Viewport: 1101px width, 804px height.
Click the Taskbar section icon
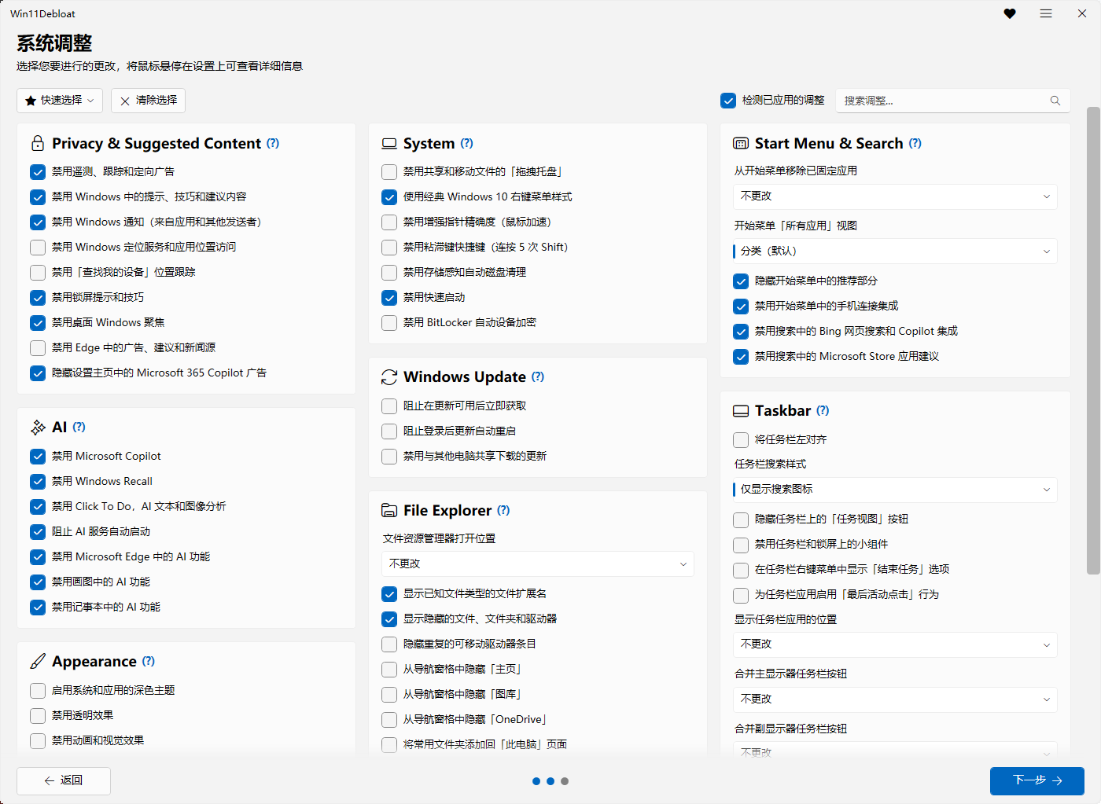click(741, 411)
